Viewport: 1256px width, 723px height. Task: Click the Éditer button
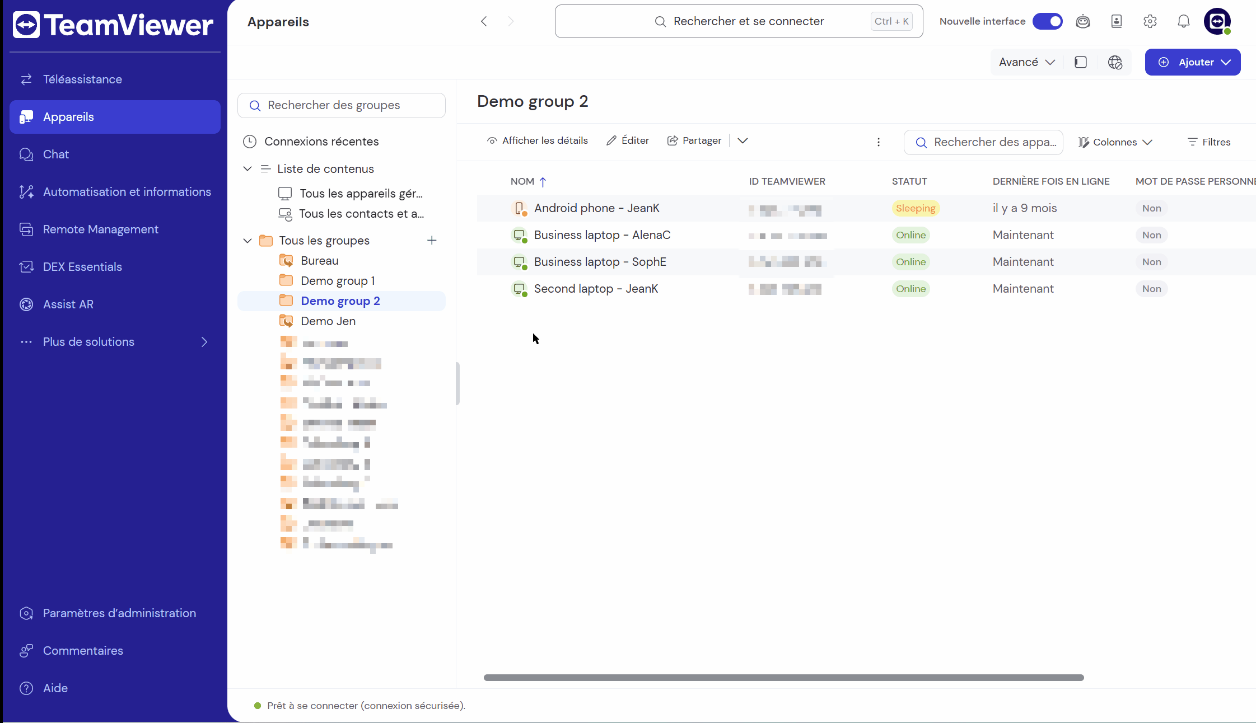point(628,141)
